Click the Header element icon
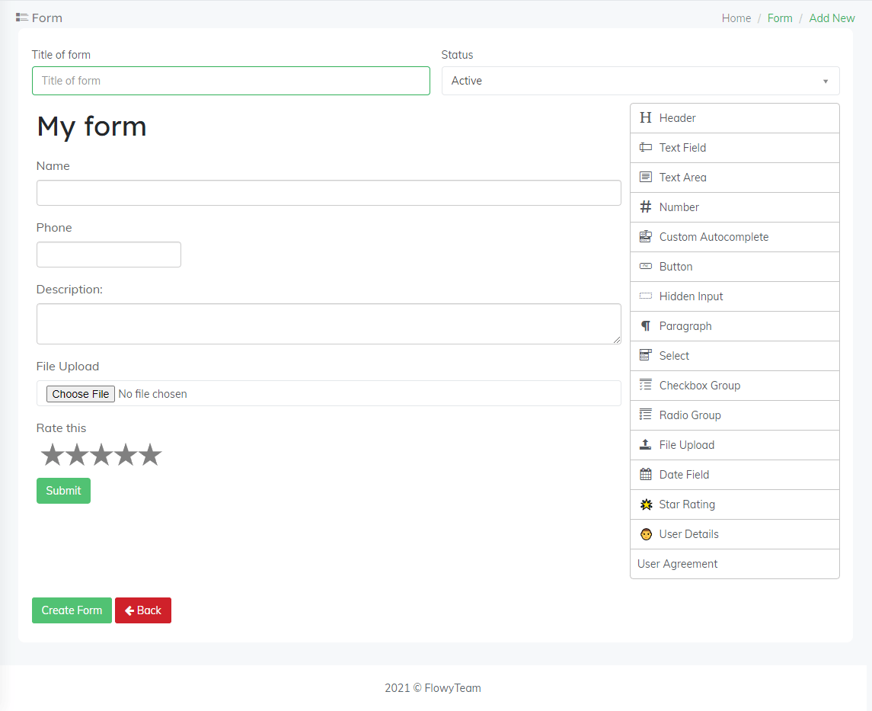 pyautogui.click(x=646, y=118)
